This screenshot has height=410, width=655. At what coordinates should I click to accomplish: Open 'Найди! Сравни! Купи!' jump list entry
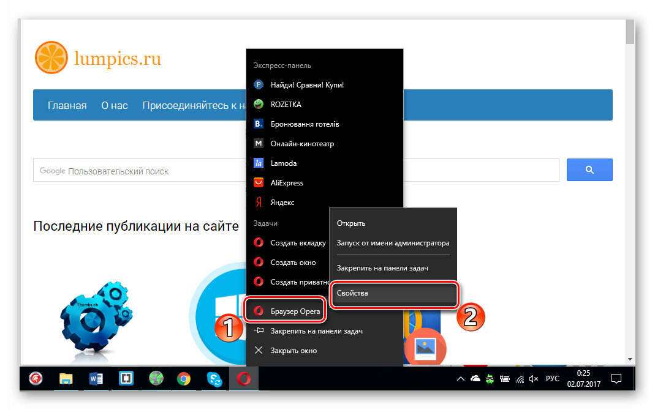(x=325, y=84)
